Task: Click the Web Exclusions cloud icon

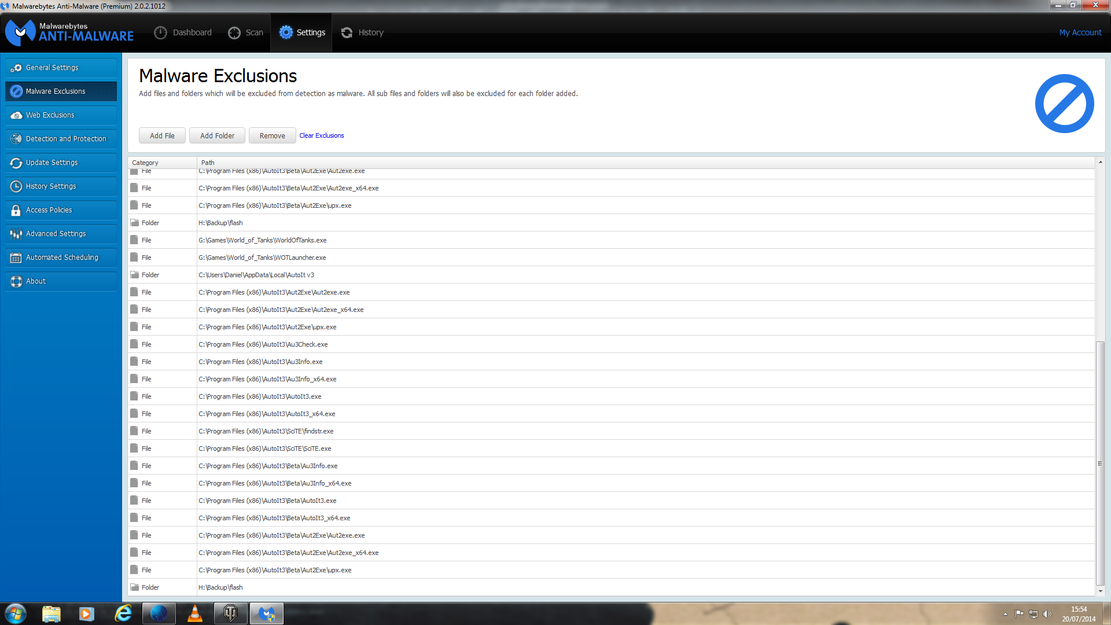Action: [x=16, y=115]
